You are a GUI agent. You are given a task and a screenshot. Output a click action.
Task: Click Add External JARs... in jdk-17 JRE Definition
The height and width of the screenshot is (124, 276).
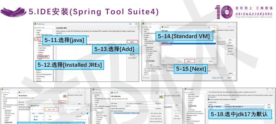coord(156,113)
